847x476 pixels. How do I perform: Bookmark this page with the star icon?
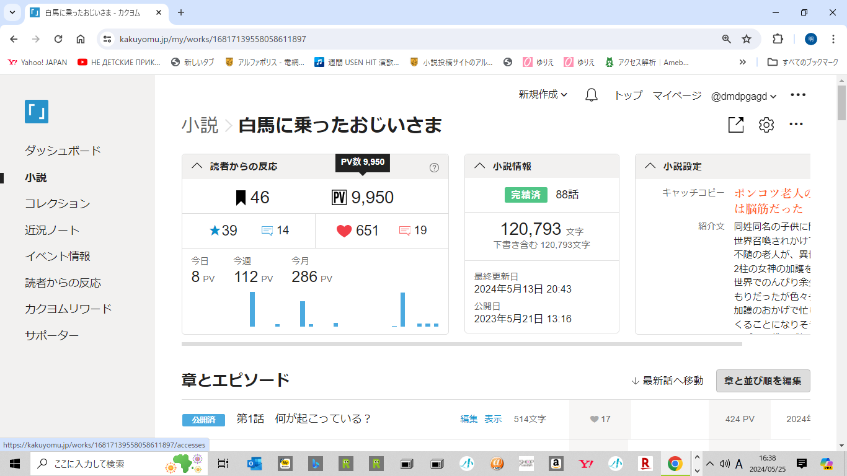point(747,39)
